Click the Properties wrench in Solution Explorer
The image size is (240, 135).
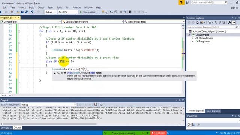coord(229,22)
